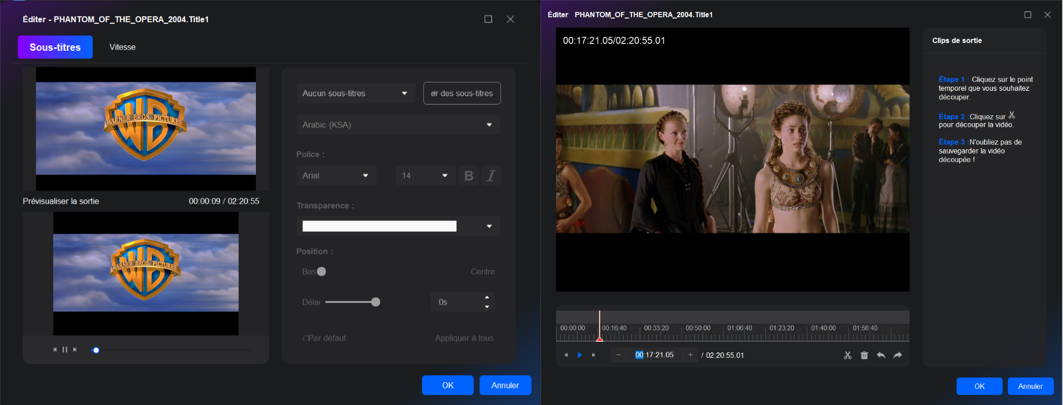Maximize the subtitle editor window
Screen dimensions: 1063x405
coord(488,19)
